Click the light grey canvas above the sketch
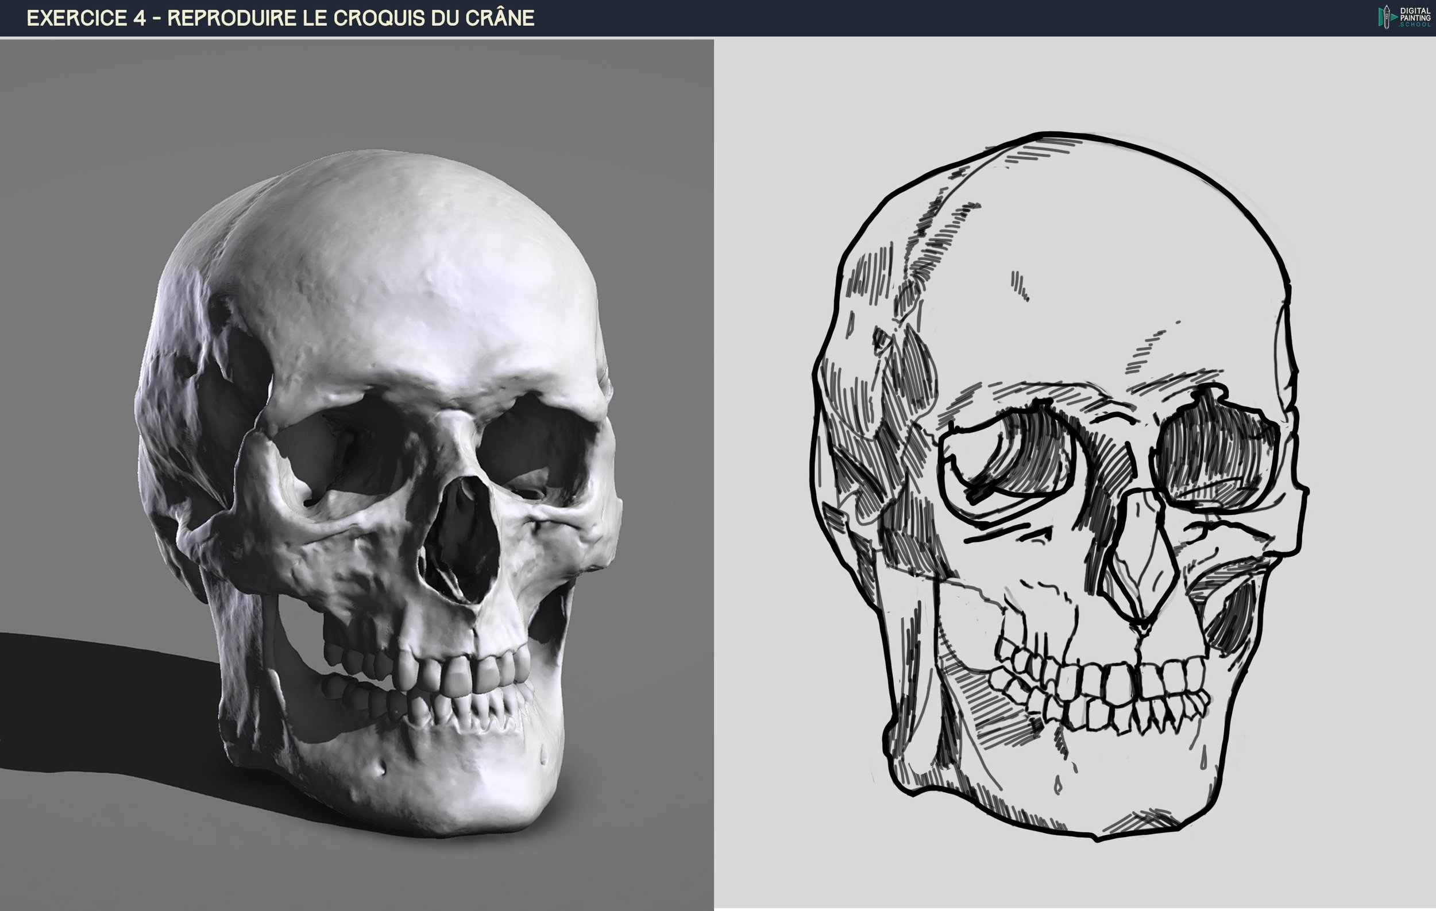 1074,83
